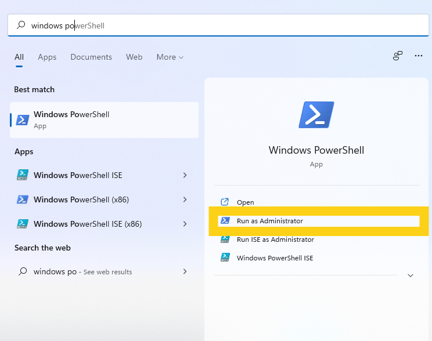Viewport: 432px width, 341px height.
Task: Click the Windows PowerShell ISE action icon
Action: (225, 257)
